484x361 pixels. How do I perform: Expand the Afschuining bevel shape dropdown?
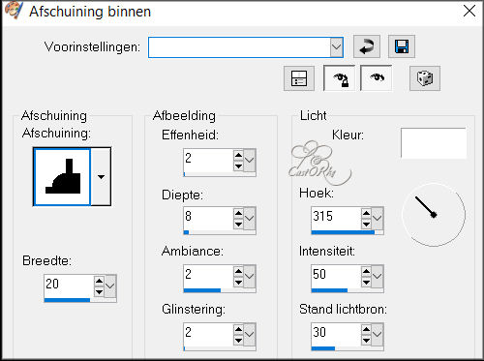click(x=101, y=177)
